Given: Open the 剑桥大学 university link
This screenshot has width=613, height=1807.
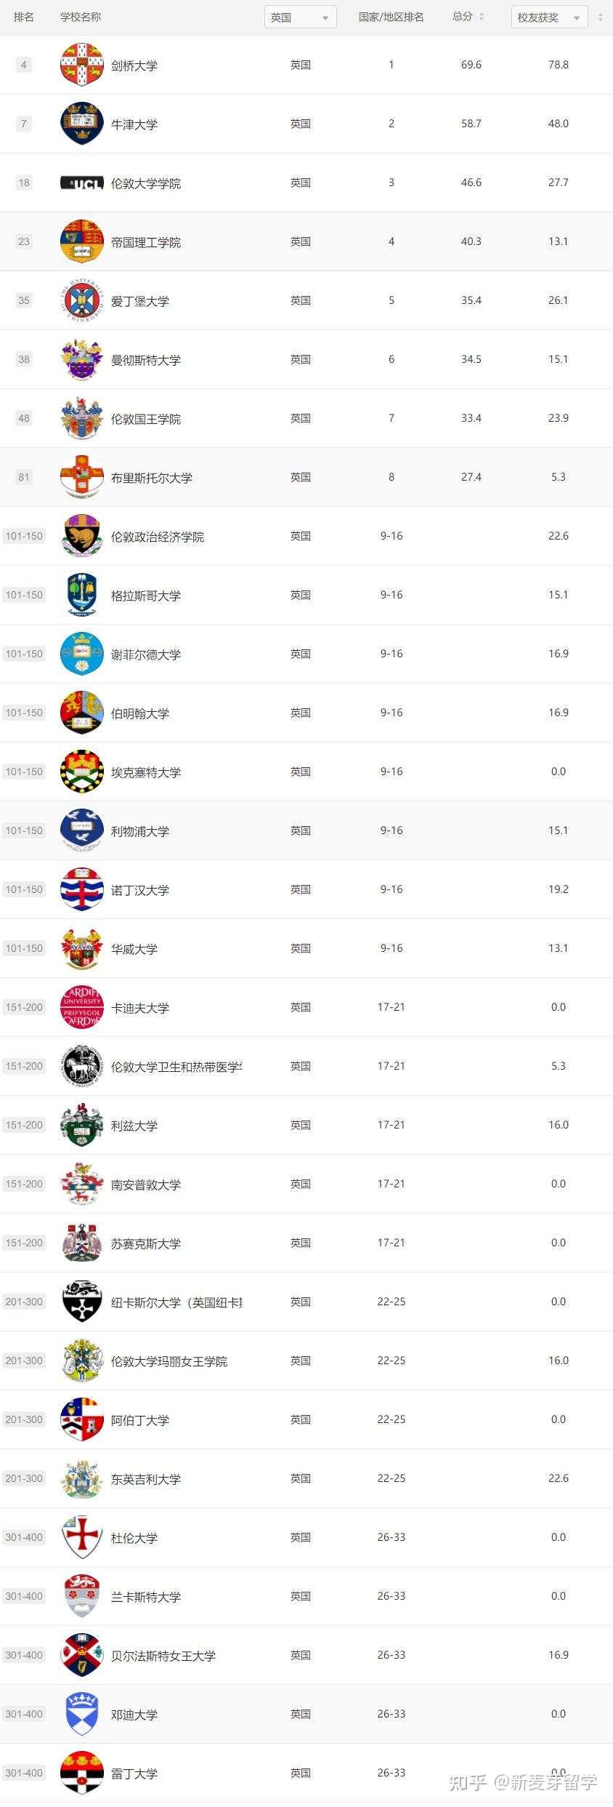Looking at the screenshot, I should [x=134, y=65].
